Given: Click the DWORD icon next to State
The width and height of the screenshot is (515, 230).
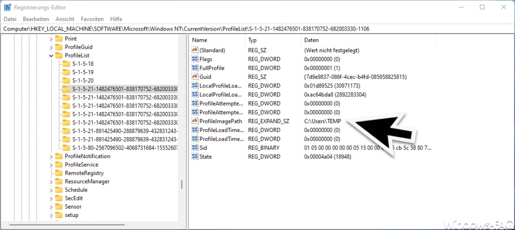Looking at the screenshot, I should [x=195, y=157].
